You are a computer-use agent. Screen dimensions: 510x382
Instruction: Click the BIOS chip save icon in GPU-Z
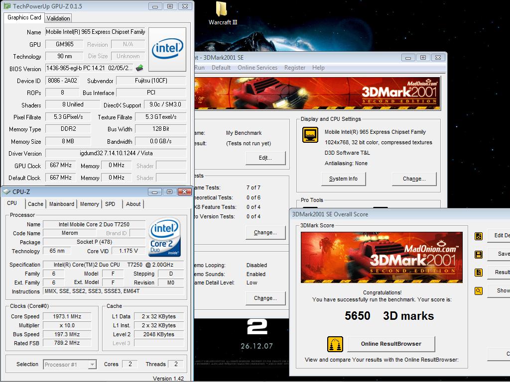pyautogui.click(x=139, y=68)
